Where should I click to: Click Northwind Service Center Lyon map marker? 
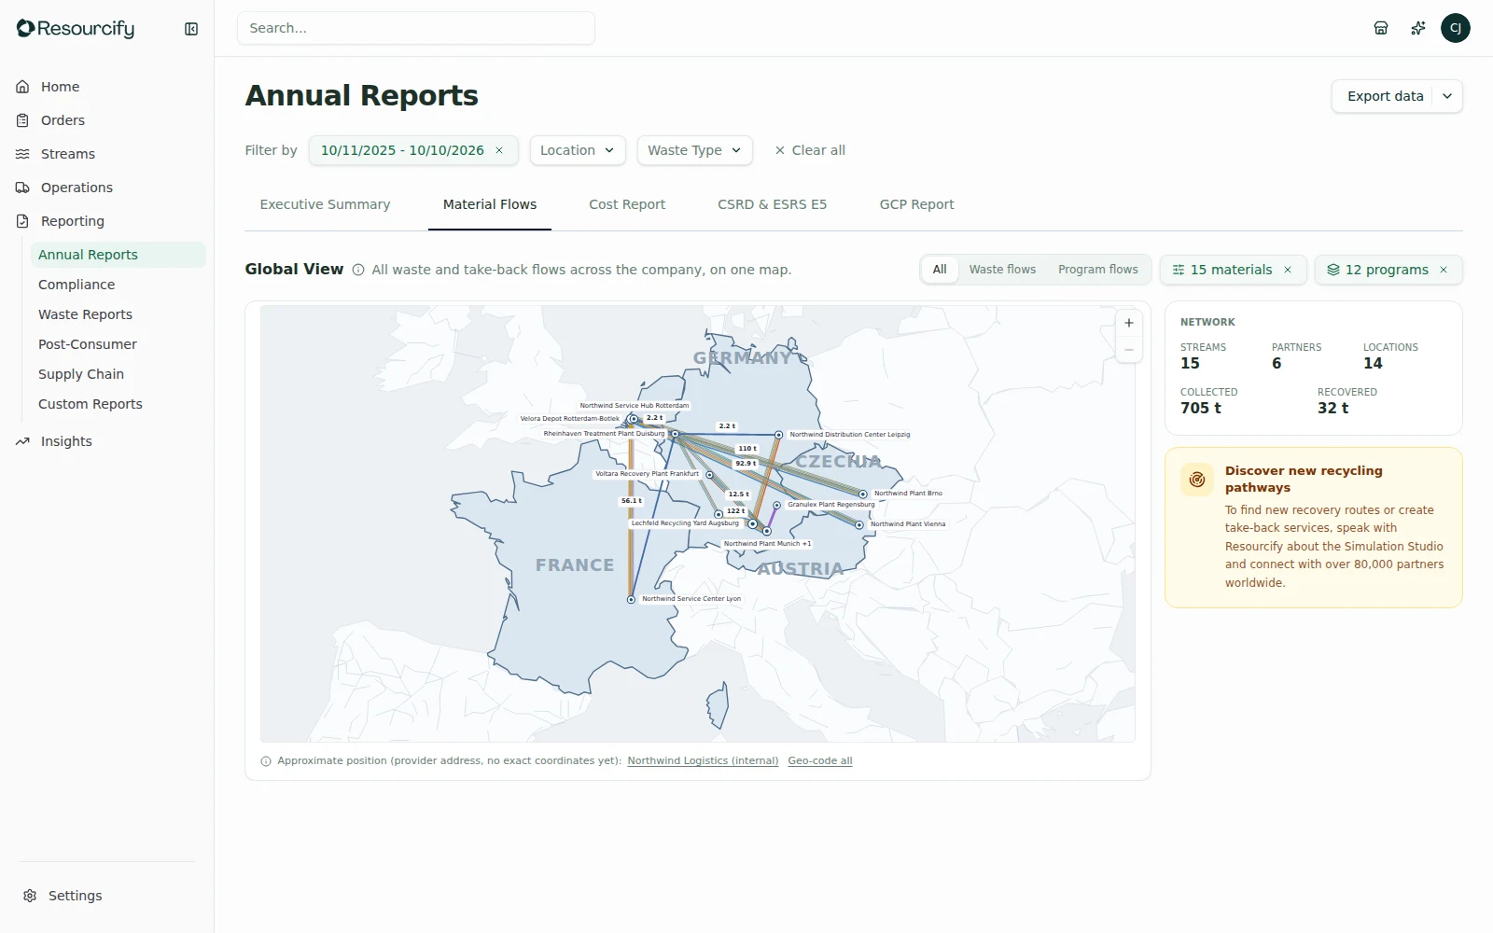[x=631, y=599]
